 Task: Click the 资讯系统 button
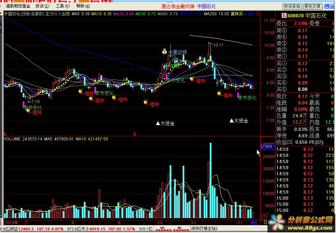pos(292,6)
